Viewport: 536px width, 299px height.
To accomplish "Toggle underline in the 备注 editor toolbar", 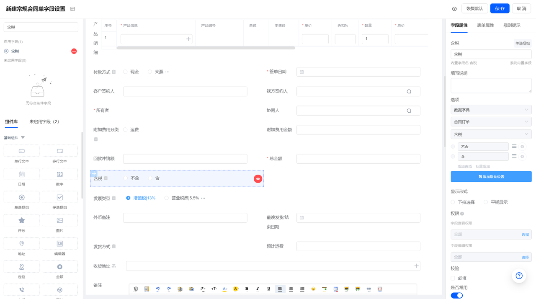I will tap(269, 289).
